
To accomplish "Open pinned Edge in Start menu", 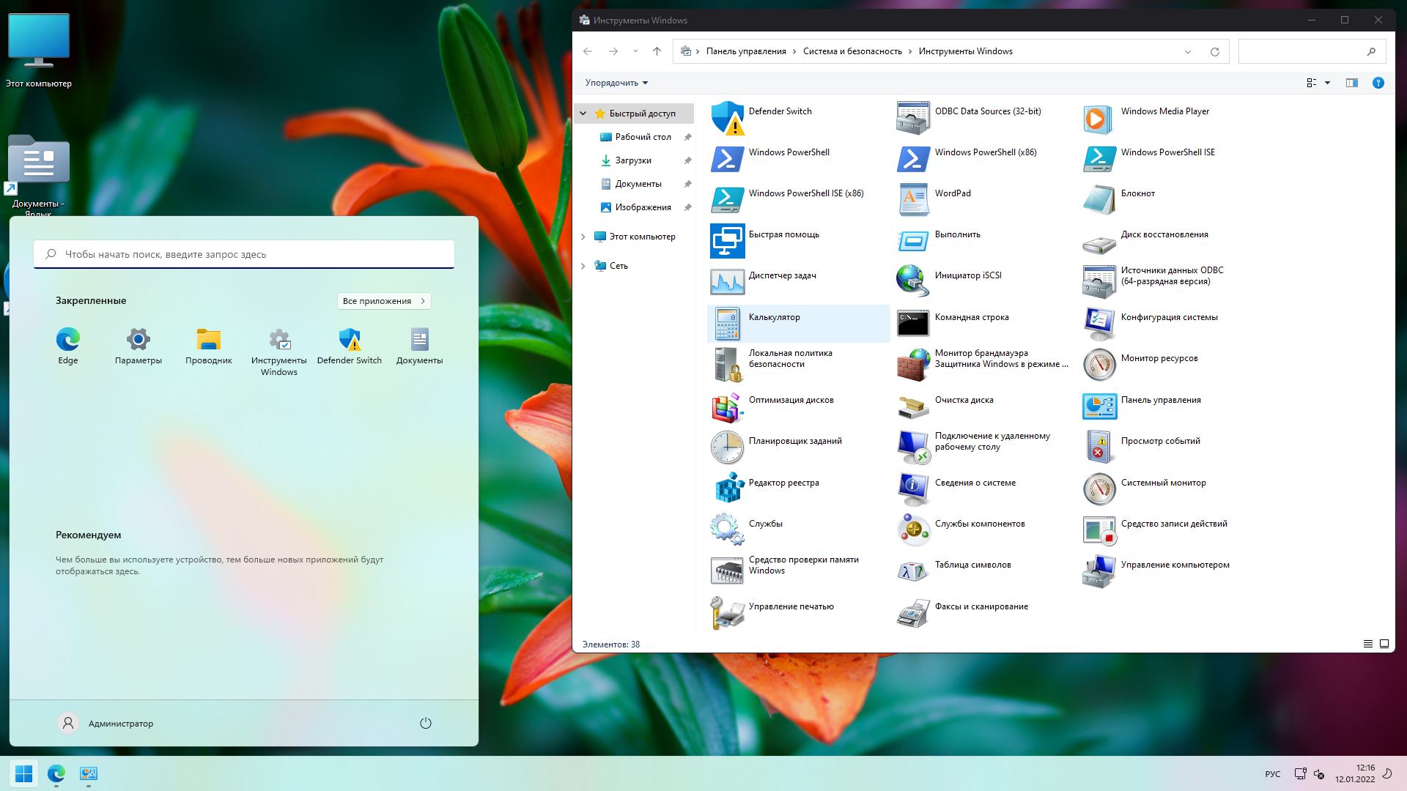I will tap(68, 346).
